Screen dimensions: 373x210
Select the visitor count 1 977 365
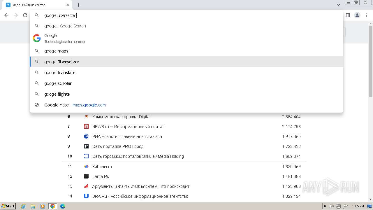point(291,136)
